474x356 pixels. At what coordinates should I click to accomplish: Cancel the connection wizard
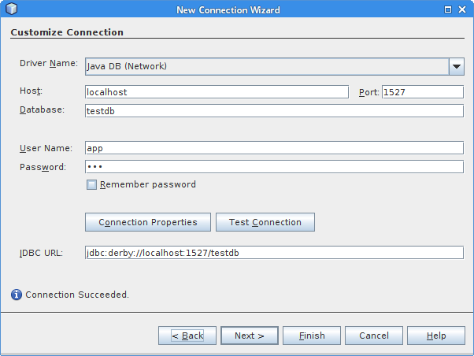tap(374, 336)
